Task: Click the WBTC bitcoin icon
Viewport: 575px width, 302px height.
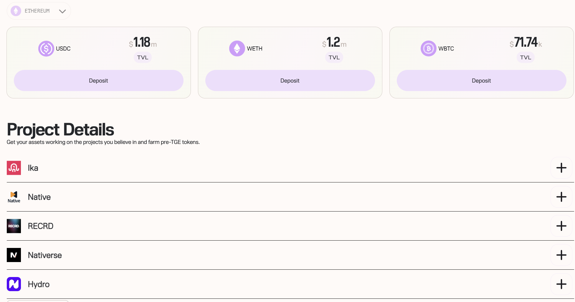Action: 428,48
